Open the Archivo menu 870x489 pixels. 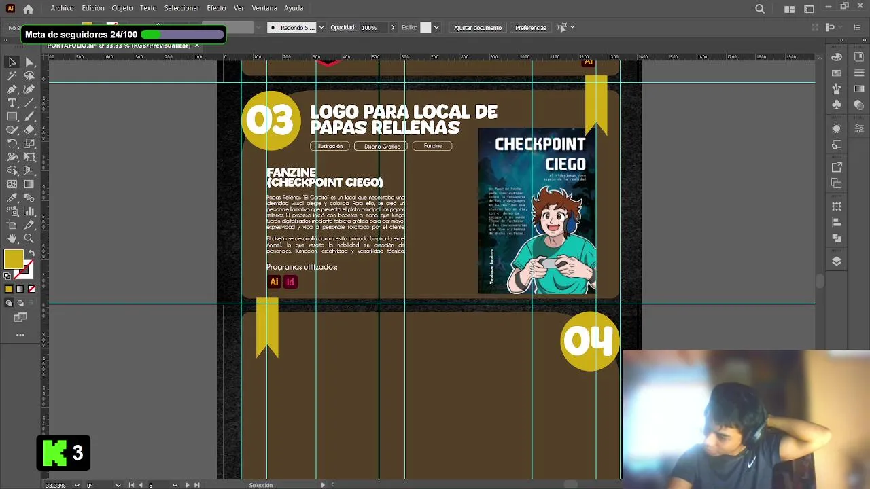point(62,8)
